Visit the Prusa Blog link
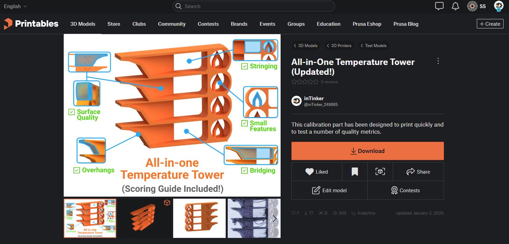509x244 pixels. pos(406,24)
